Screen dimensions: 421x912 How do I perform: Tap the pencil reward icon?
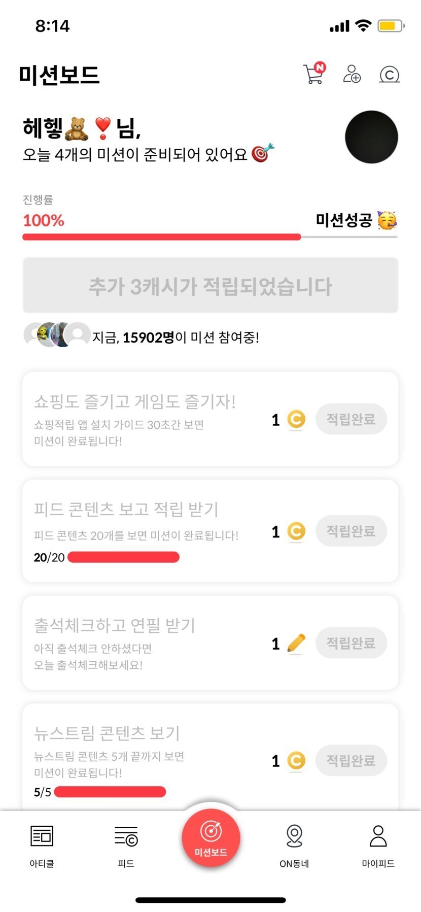(x=296, y=643)
